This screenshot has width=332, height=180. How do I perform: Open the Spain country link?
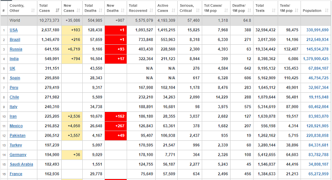click(15, 78)
